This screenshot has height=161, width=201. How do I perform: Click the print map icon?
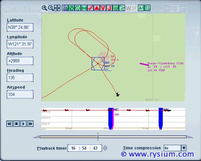point(65,8)
